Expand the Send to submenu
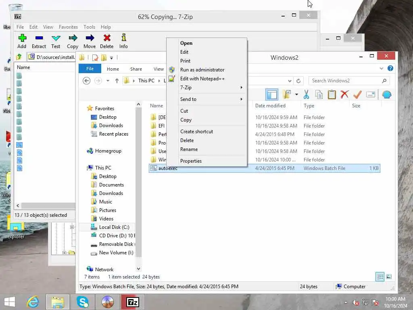This screenshot has width=413, height=310. coord(241,99)
